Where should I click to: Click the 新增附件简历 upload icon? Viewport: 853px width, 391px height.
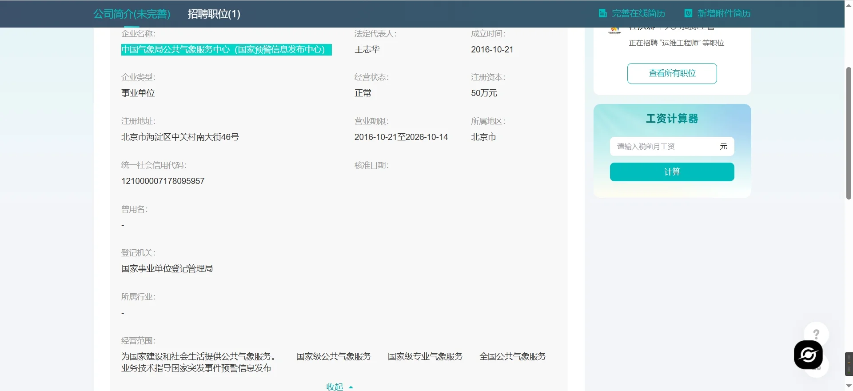pos(688,13)
